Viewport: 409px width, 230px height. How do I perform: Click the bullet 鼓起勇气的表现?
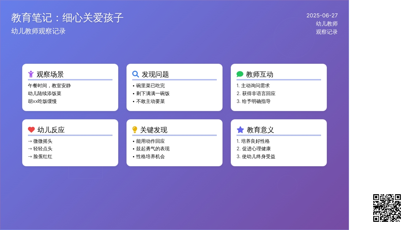pyautogui.click(x=151, y=149)
